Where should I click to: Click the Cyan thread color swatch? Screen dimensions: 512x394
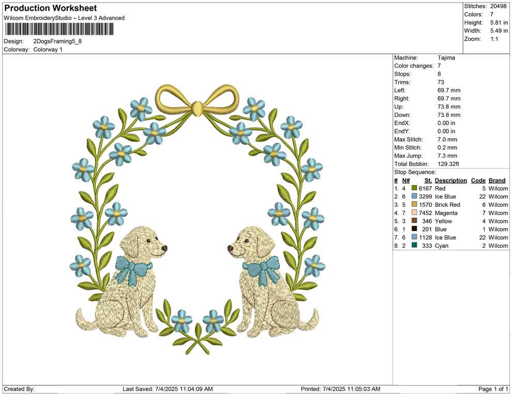[414, 246]
